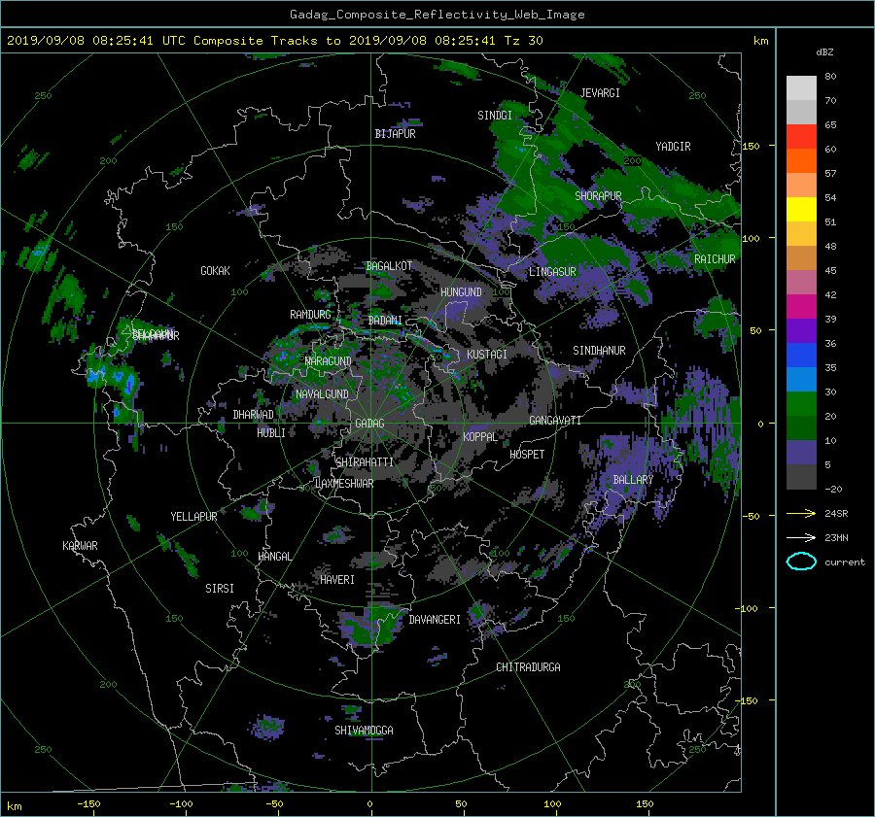Click the SIRSI label

click(x=220, y=589)
